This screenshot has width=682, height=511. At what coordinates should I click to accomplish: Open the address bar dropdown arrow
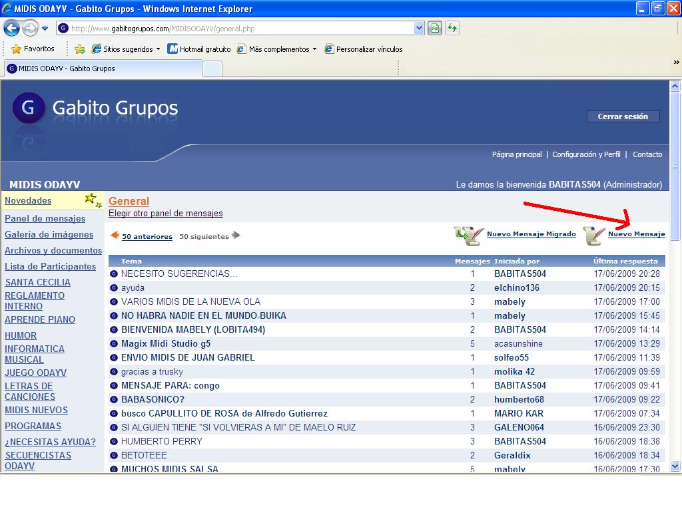(x=419, y=29)
